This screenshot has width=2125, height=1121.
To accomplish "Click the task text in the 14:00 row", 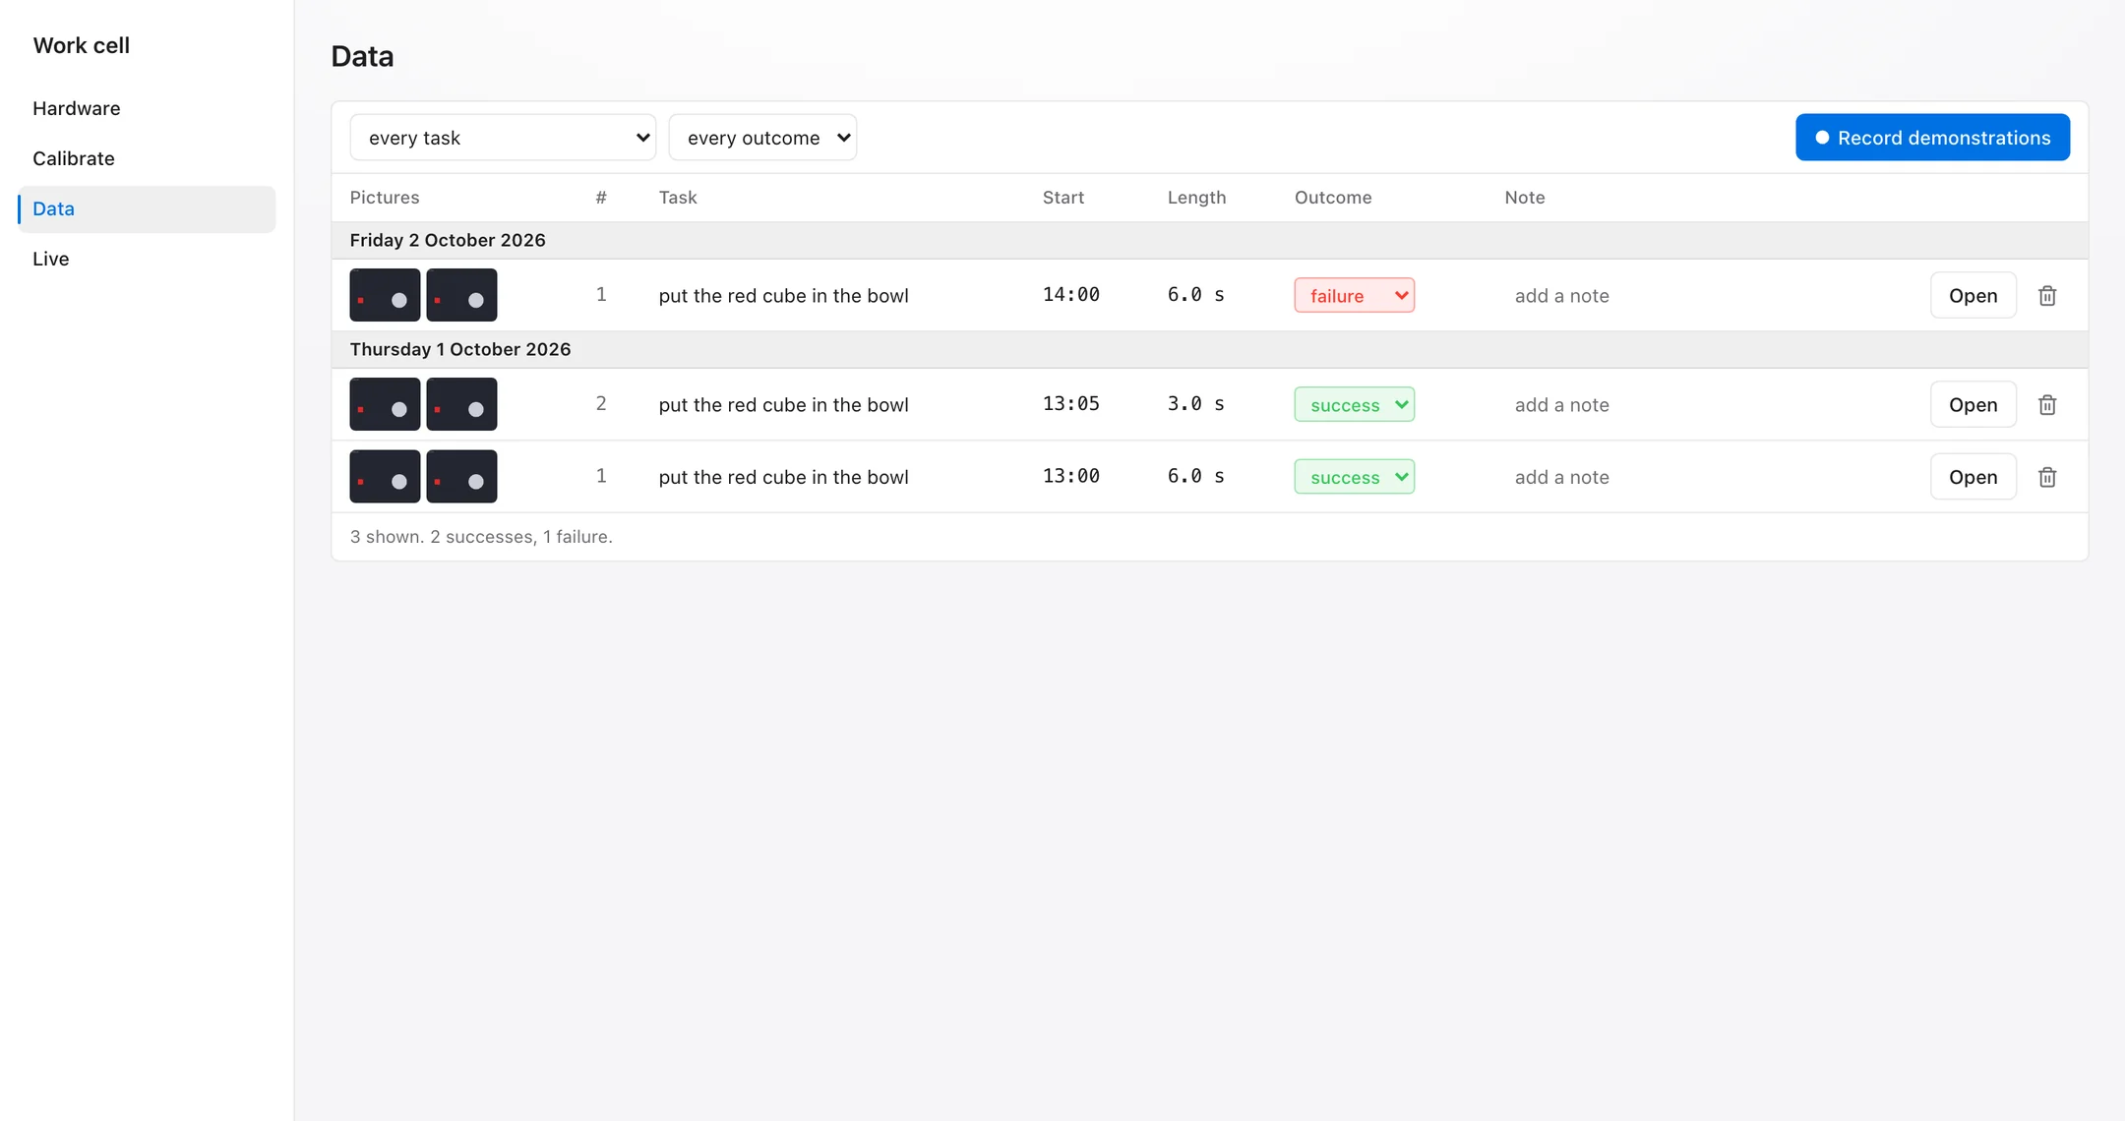I will pyautogui.click(x=783, y=295).
